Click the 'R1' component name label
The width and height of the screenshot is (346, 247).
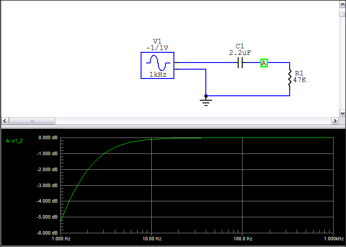coord(299,73)
